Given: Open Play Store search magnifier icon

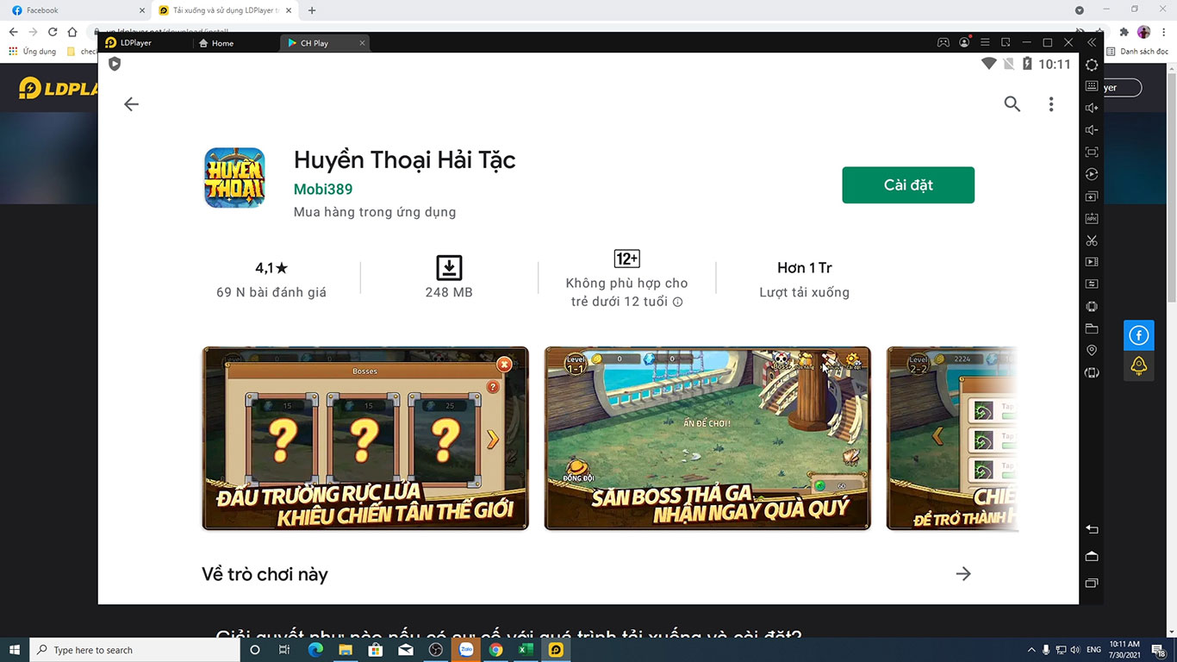Looking at the screenshot, I should 1012,104.
